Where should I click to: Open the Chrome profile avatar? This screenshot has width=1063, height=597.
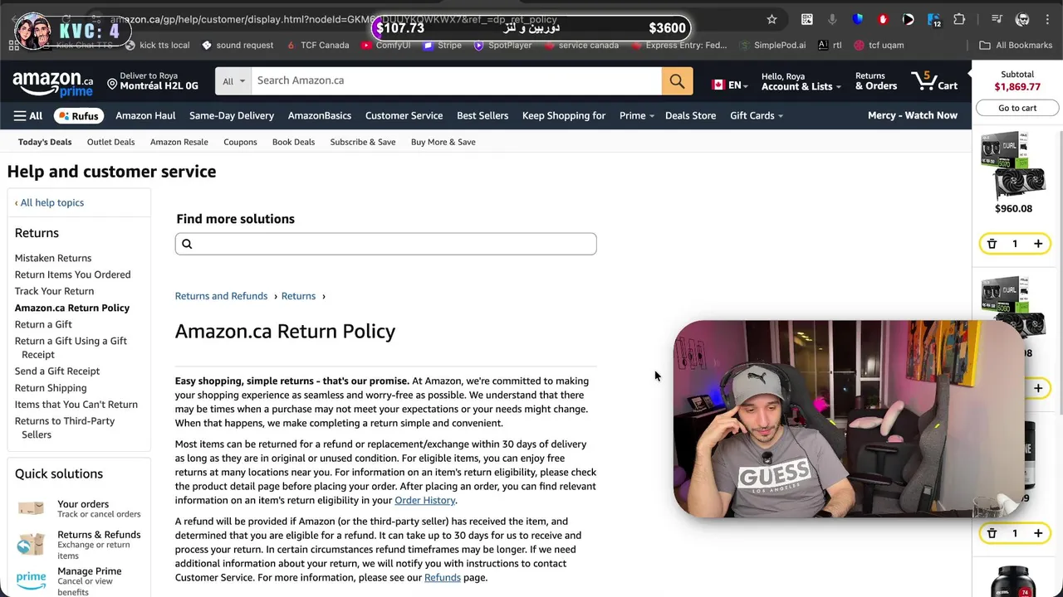(1022, 19)
